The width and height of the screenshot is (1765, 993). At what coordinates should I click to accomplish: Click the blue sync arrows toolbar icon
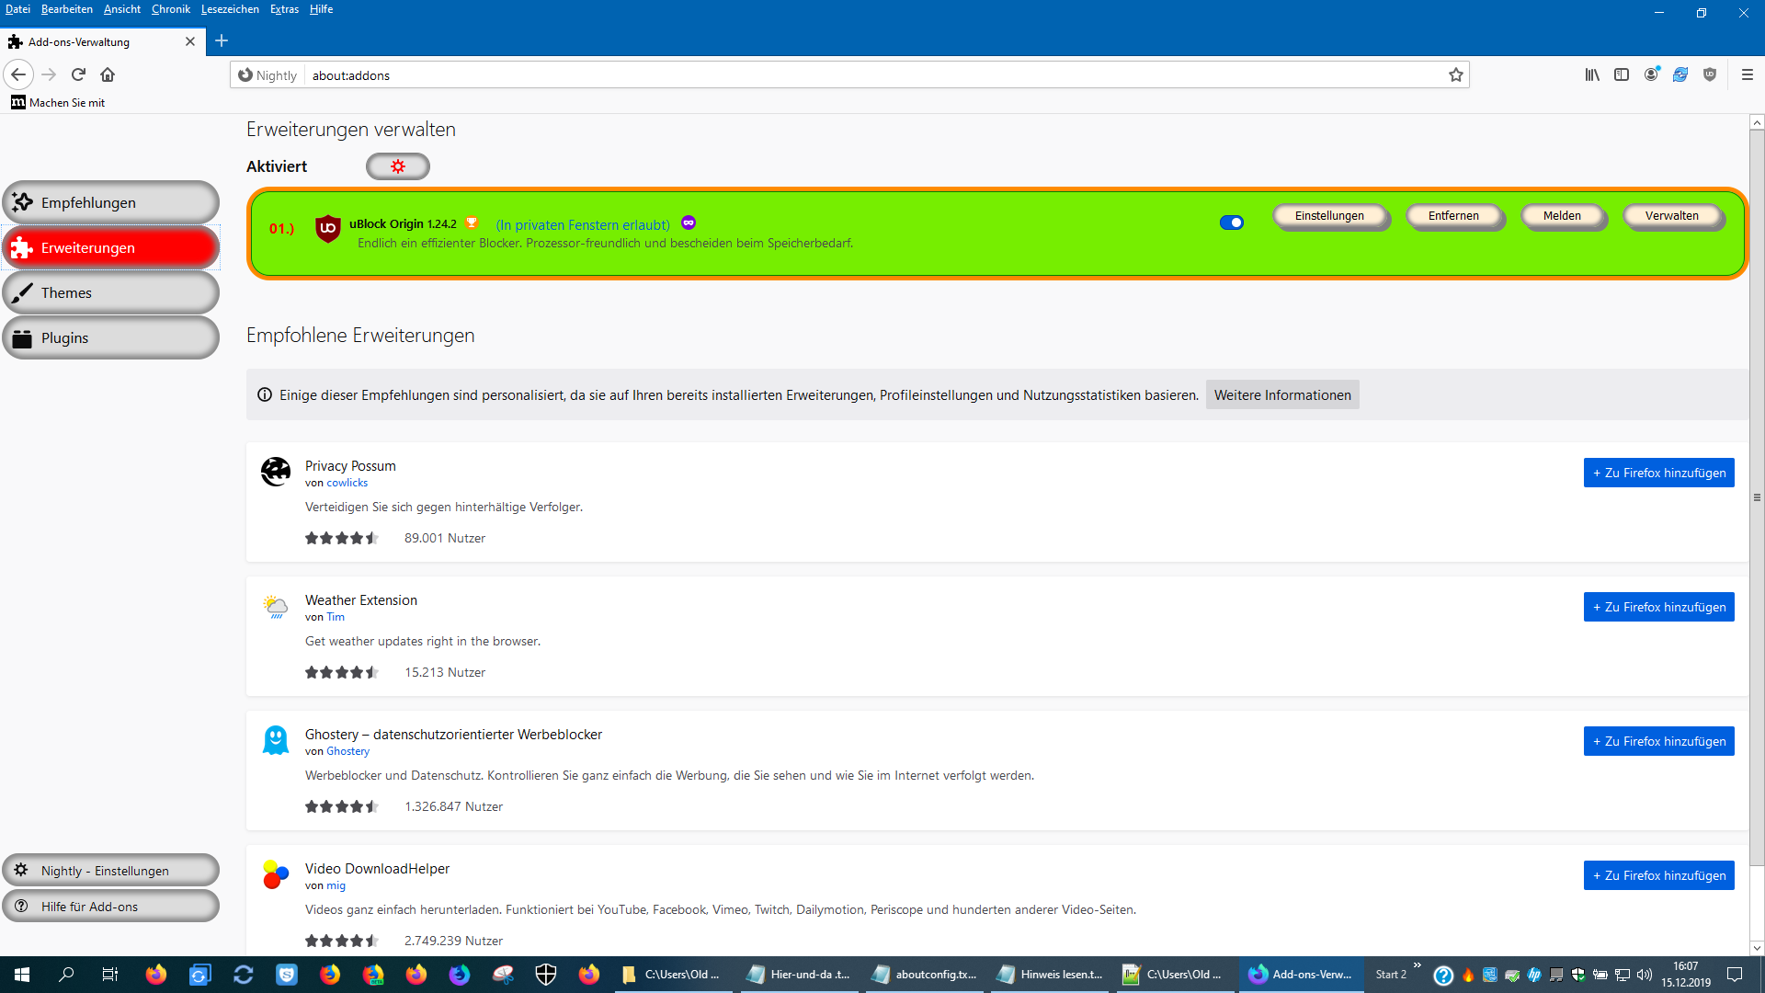click(1680, 75)
